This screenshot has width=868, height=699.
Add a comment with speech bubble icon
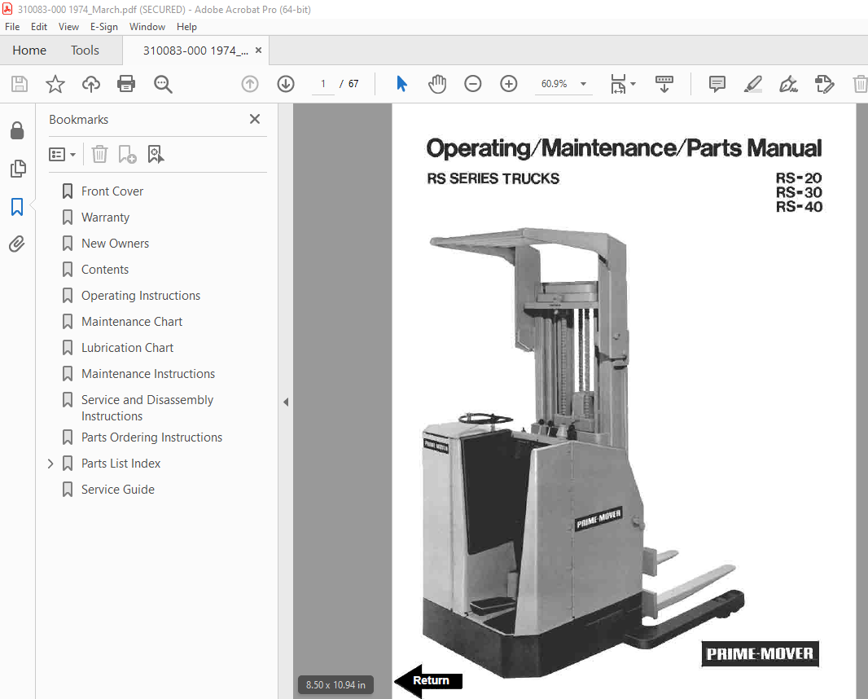click(x=717, y=84)
